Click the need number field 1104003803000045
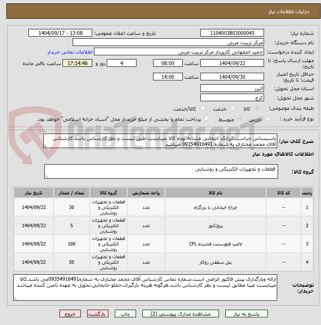 [x=232, y=33]
